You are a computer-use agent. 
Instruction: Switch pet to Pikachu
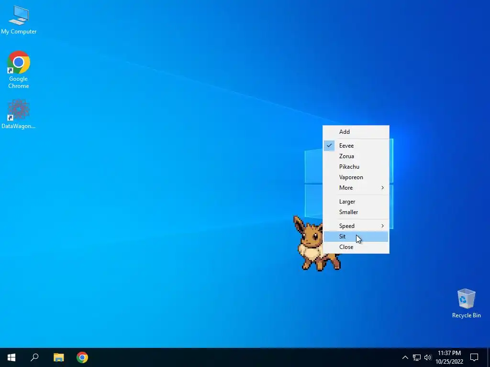coord(356,167)
